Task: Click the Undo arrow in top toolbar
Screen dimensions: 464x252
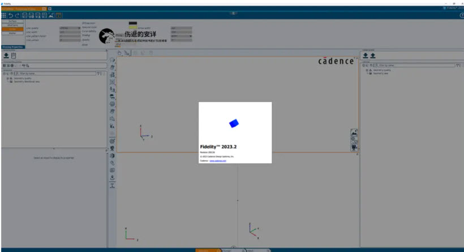Action: [11, 15]
